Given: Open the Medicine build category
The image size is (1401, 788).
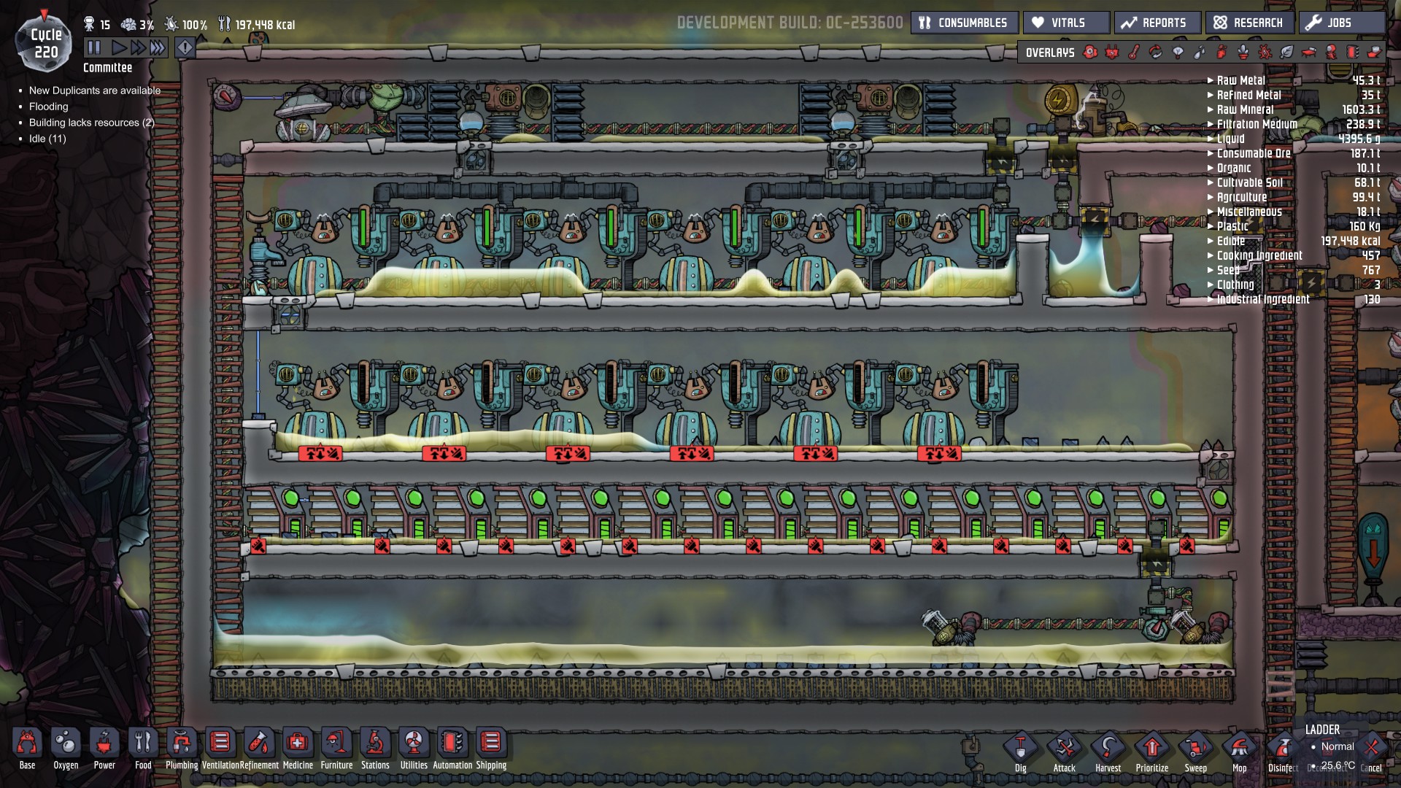Looking at the screenshot, I should click(x=298, y=743).
